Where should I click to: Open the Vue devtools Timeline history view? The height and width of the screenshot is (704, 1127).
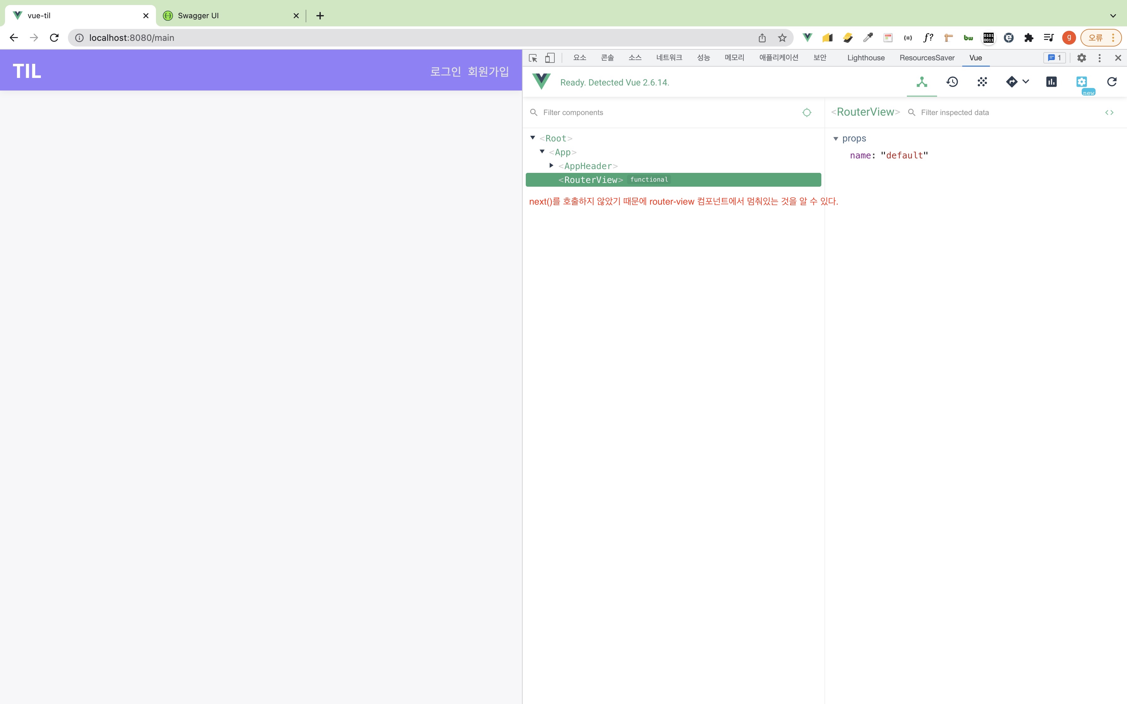952,82
